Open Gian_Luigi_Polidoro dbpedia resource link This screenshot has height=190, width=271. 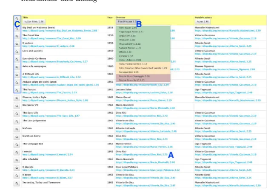[x=148, y=170]
